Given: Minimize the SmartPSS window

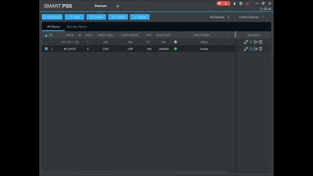Looking at the screenshot, I should pos(257,3).
